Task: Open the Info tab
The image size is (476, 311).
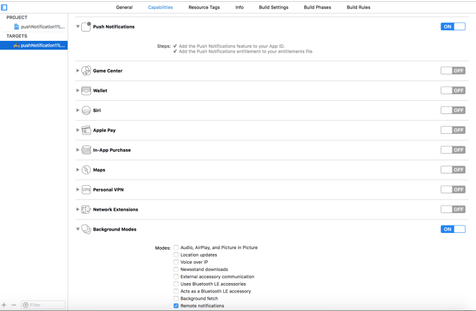Action: tap(239, 7)
